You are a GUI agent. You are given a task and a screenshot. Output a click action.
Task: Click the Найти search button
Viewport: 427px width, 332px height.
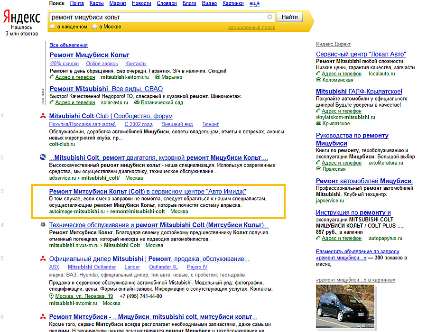coord(289,17)
